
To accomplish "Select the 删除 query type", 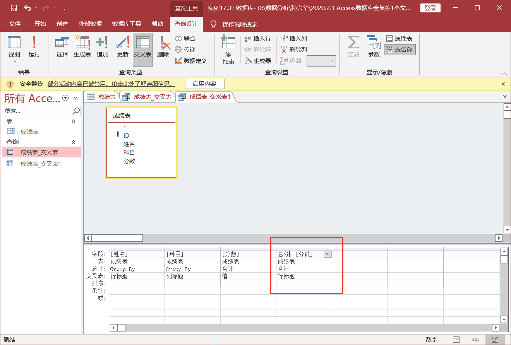I will pyautogui.click(x=163, y=47).
